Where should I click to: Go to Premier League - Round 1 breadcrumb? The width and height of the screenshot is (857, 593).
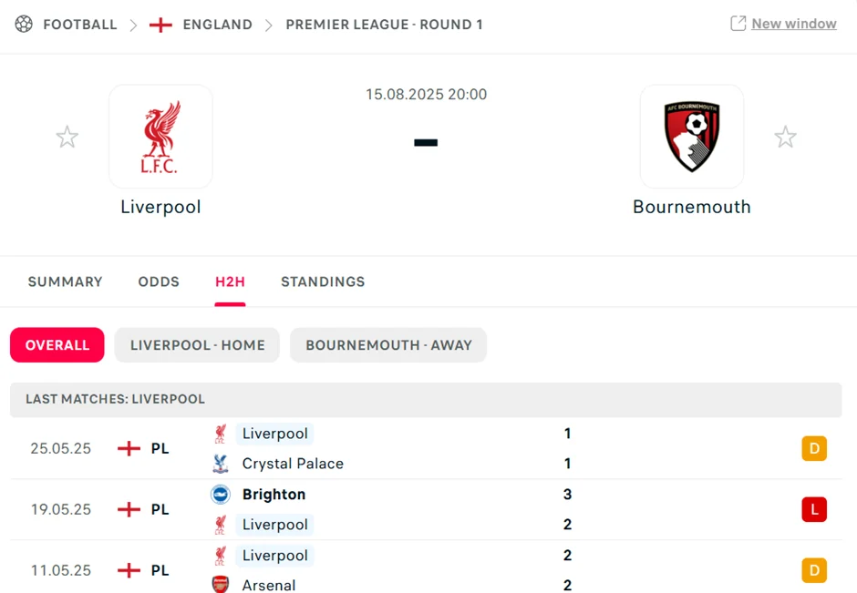tap(384, 25)
